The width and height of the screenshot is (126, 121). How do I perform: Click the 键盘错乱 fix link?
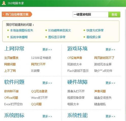(100, 104)
